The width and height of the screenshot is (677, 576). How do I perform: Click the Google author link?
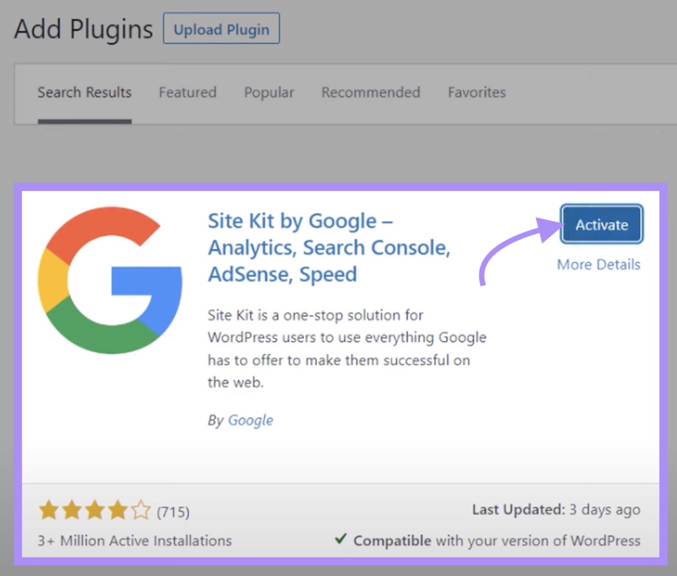[250, 420]
